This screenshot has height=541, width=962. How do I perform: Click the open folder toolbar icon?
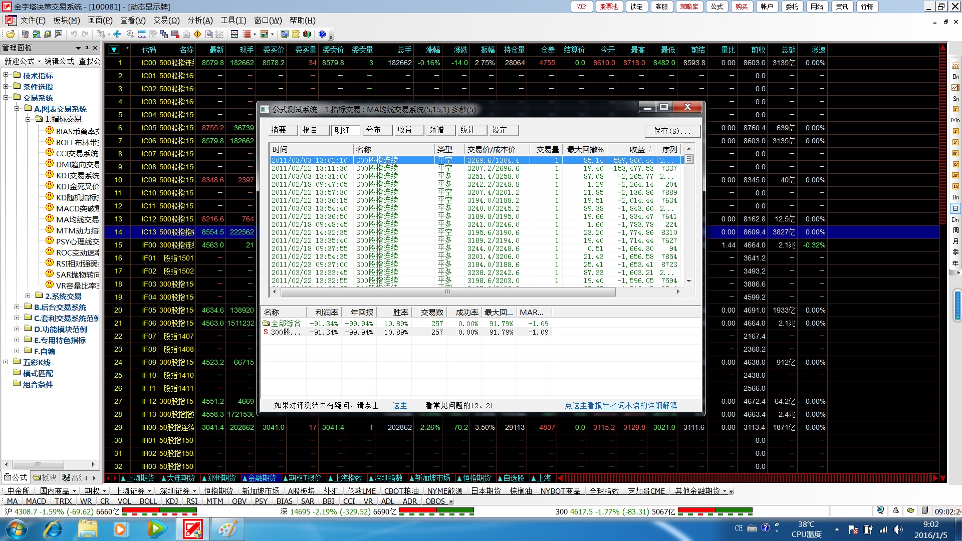(10, 34)
